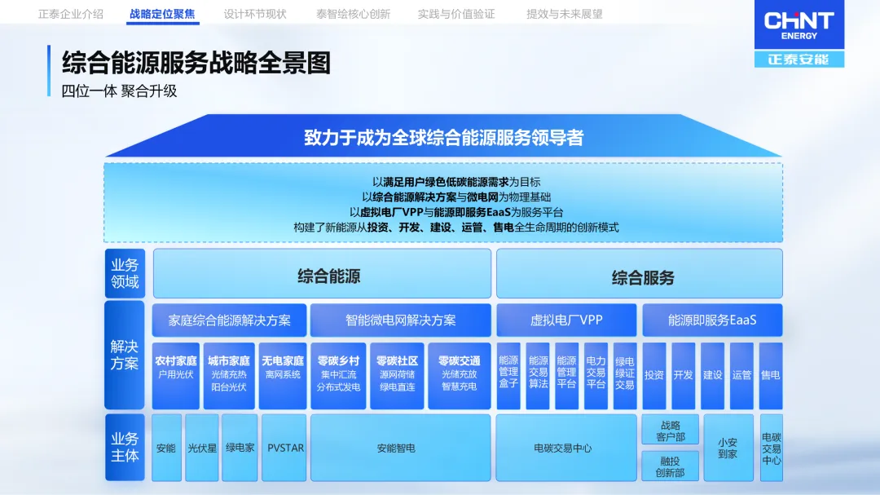Click the 业务领域 row label

125,273
